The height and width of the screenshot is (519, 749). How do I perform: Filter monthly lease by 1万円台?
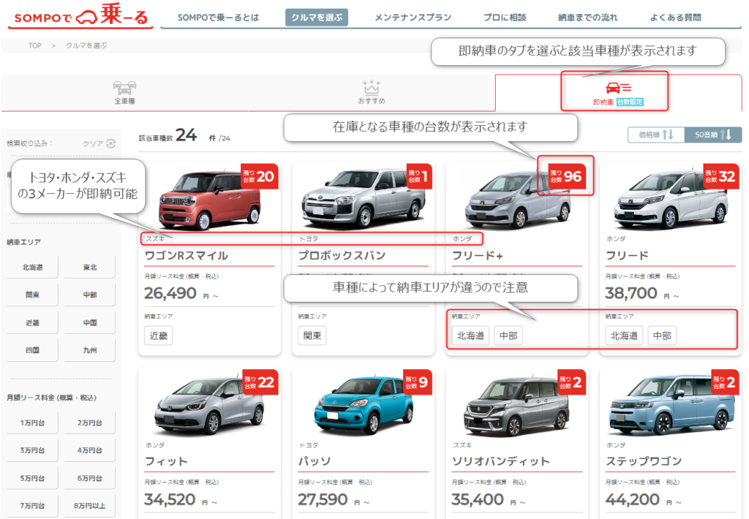pos(32,423)
